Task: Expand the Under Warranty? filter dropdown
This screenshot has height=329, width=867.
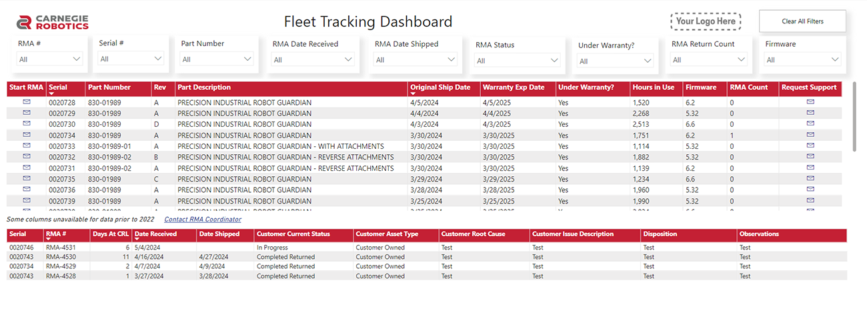Action: click(x=616, y=61)
